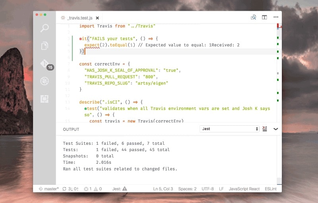Image resolution: width=318 pixels, height=203 pixels.
Task: Open the more actions ellipsis menu
Action: pos(276,17)
